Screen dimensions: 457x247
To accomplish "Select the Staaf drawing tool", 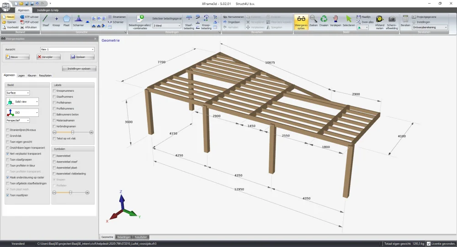I will pos(45,21).
